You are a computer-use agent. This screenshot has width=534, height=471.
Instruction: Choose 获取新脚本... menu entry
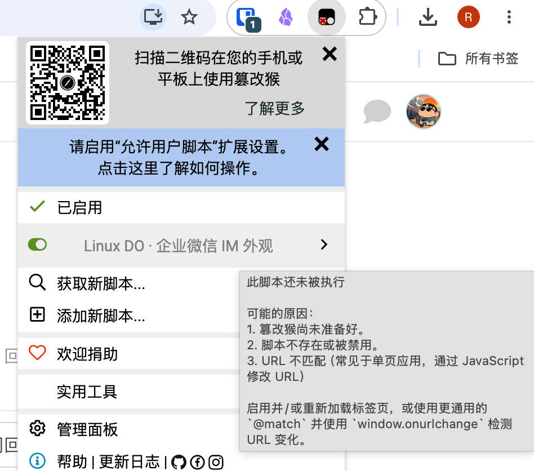tap(101, 283)
